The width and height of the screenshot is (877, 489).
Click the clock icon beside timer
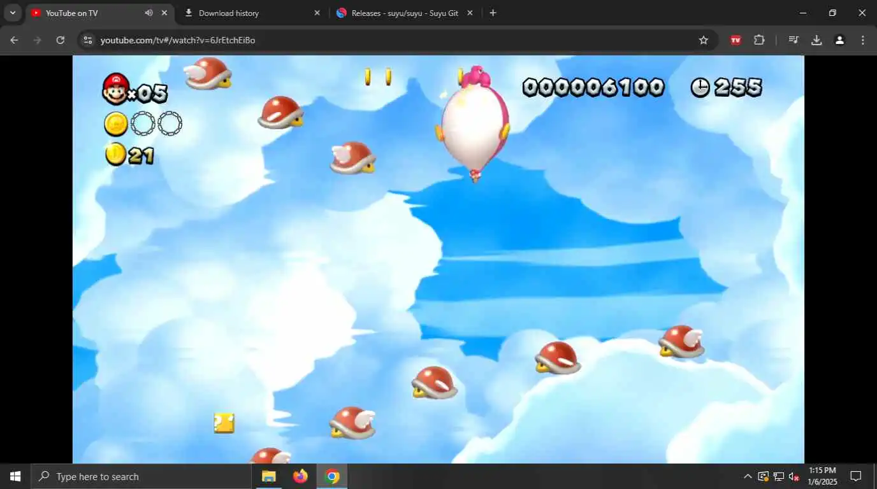700,87
